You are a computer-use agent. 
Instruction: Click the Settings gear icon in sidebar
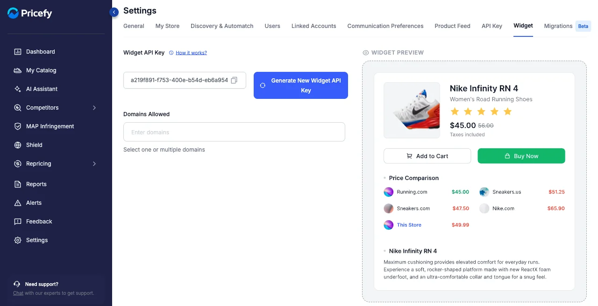[x=18, y=240]
